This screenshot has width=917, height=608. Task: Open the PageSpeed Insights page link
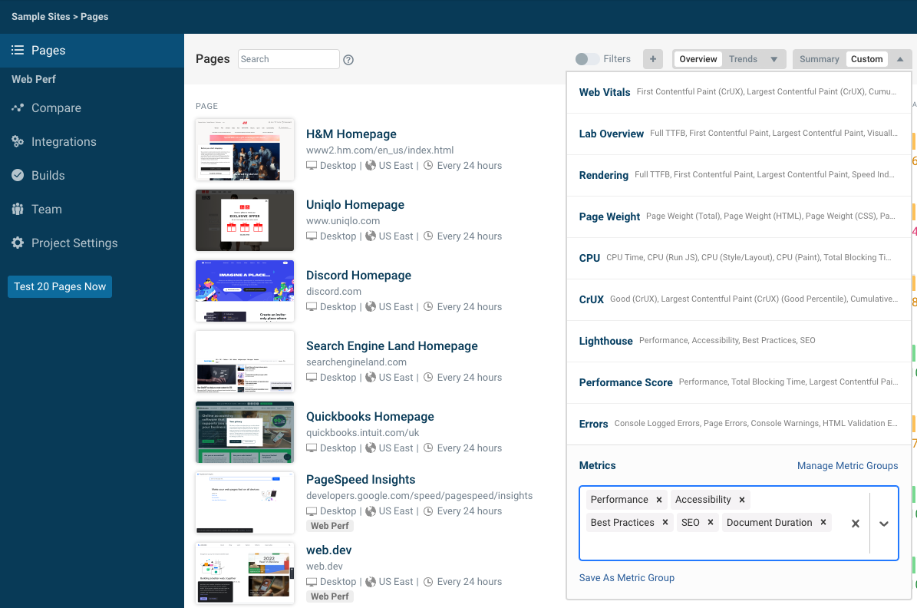pos(360,479)
